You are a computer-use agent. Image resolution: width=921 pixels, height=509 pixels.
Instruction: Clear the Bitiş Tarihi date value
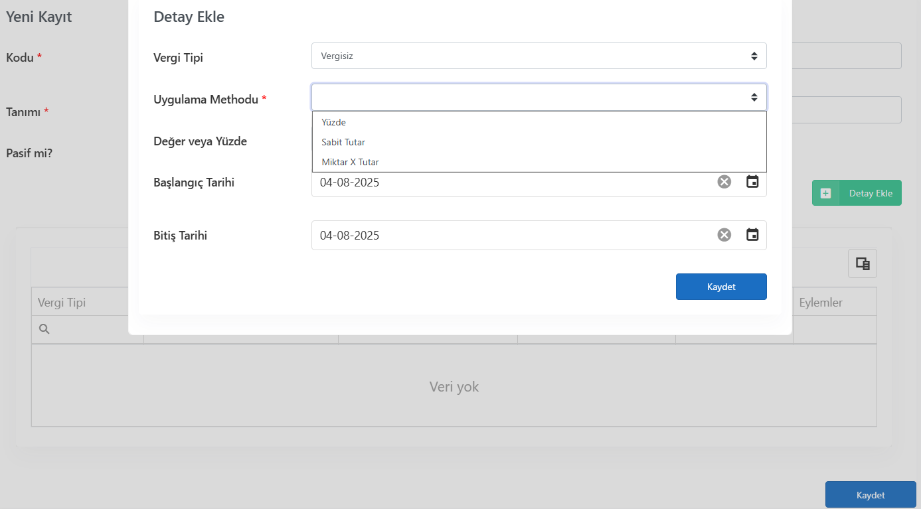point(724,235)
